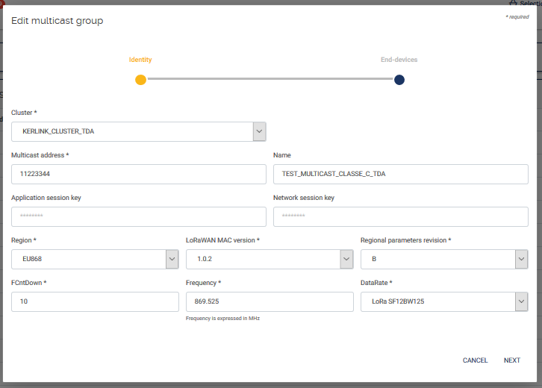
Task: Open the LoRaWAN MAC version dropdown
Action: (x=346, y=259)
